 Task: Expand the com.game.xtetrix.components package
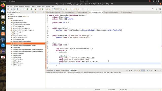click(x=10, y=28)
